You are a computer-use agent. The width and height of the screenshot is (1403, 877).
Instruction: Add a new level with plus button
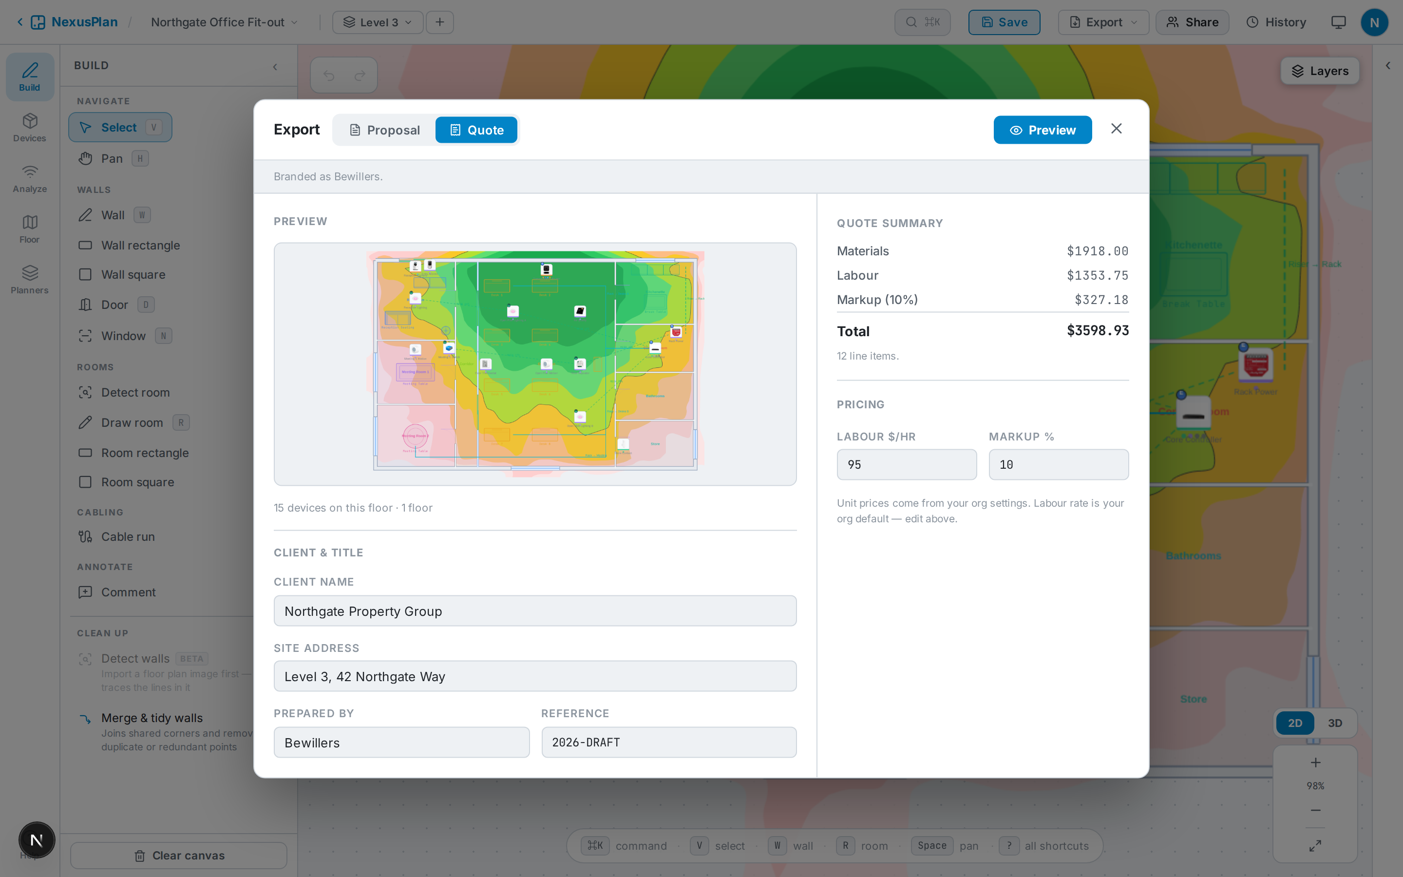coord(440,22)
